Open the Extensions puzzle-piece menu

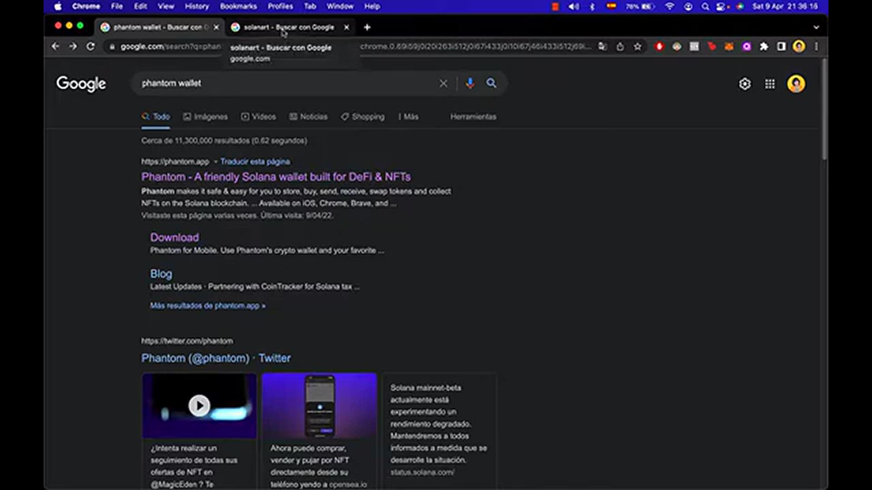pyautogui.click(x=764, y=46)
